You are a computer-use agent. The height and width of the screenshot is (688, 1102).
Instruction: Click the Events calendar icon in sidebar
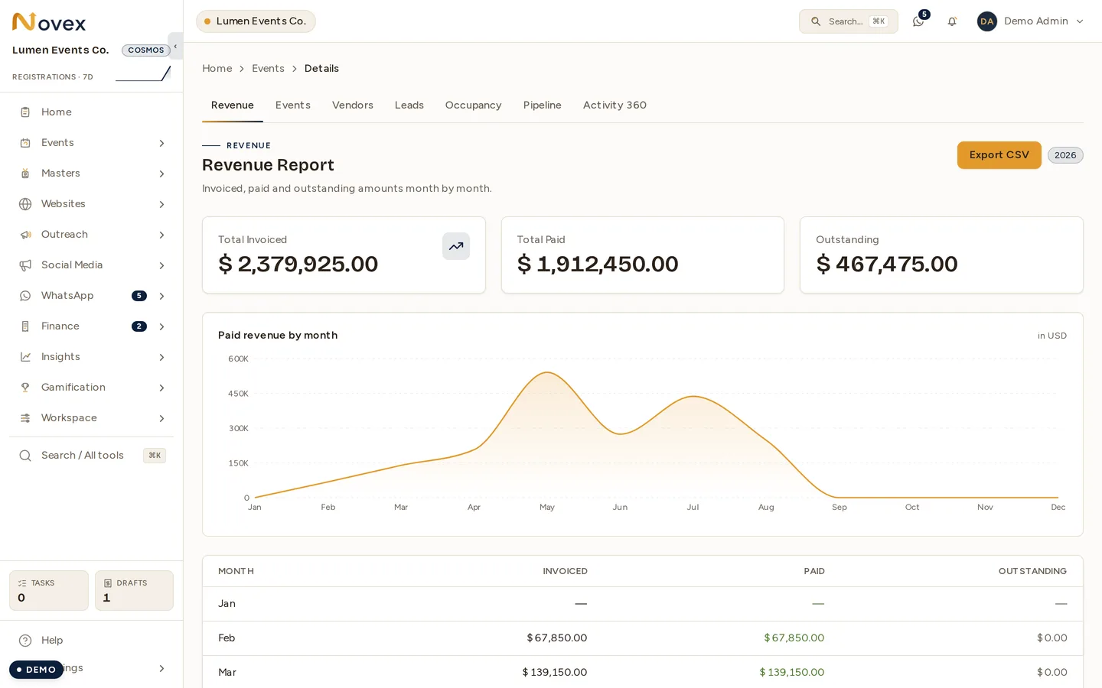[x=25, y=143]
